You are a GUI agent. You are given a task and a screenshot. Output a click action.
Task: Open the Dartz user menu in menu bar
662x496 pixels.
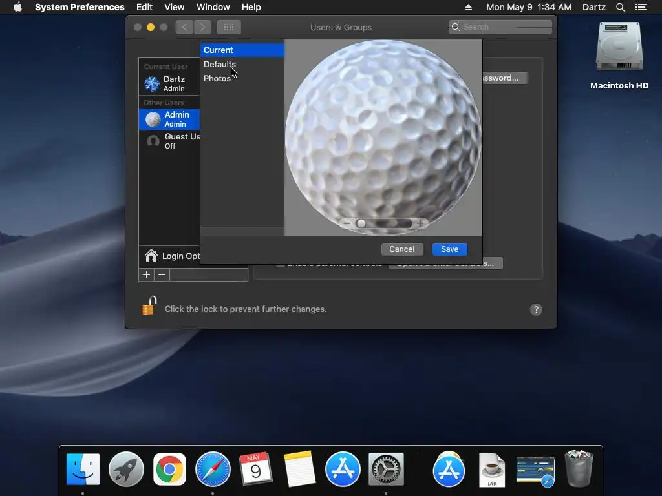(x=593, y=7)
